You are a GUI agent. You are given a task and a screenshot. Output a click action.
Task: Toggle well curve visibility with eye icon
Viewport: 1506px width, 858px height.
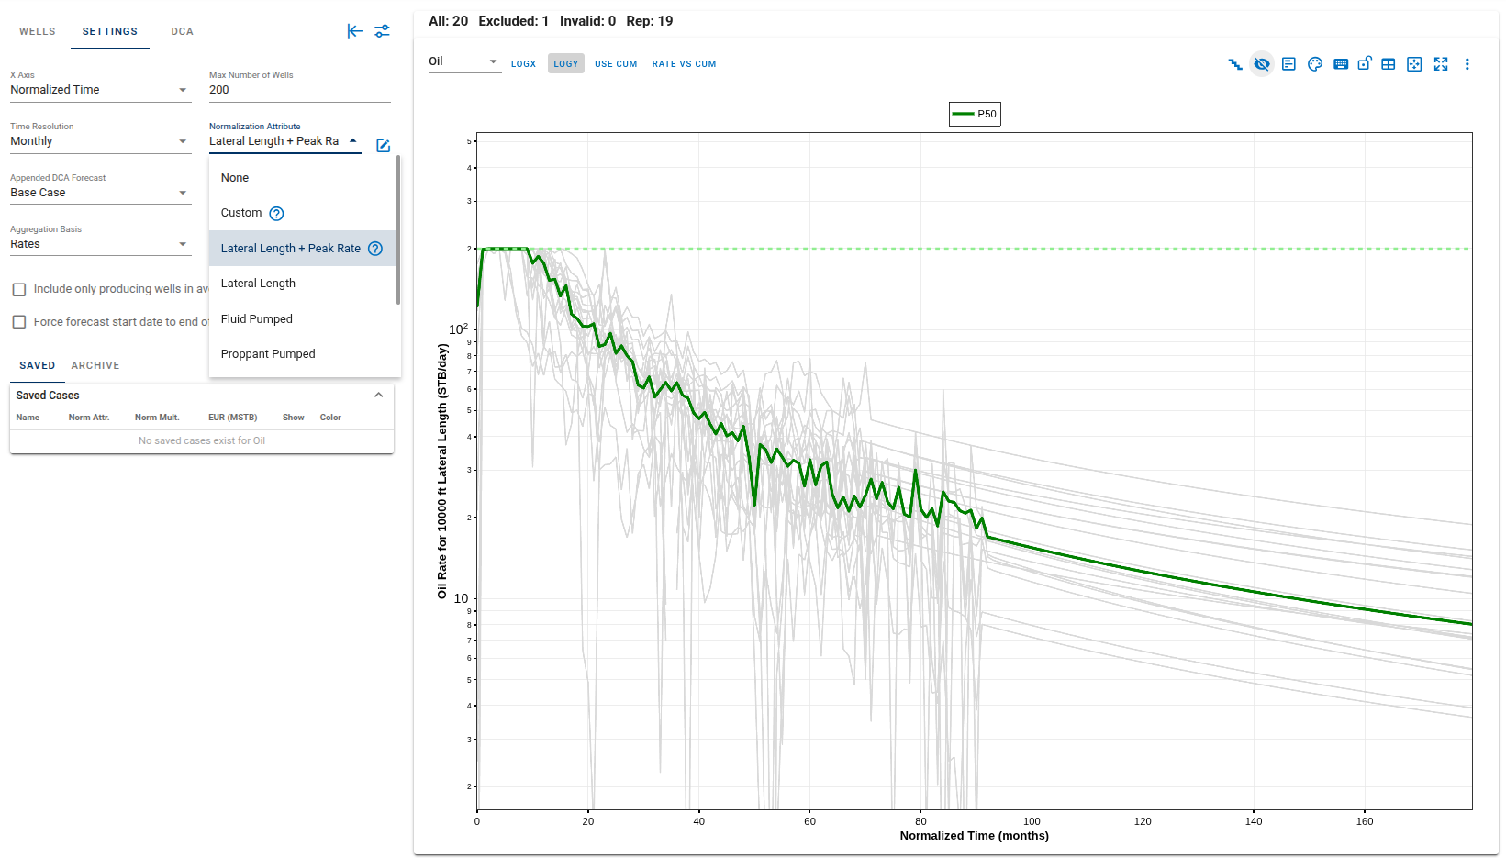1262,64
